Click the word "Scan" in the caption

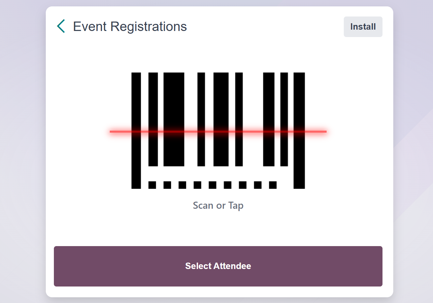[203, 205]
